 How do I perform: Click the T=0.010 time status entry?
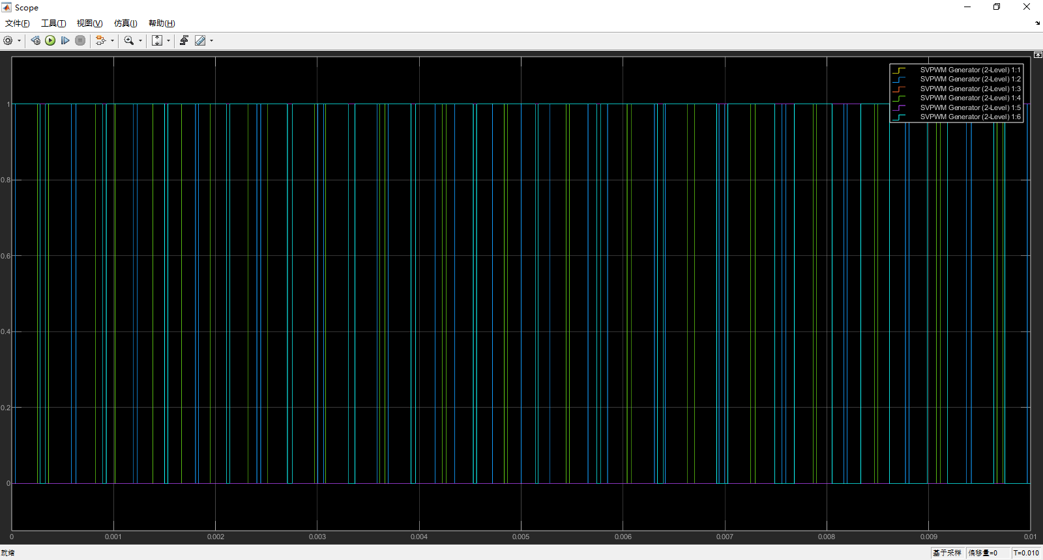tap(1026, 553)
